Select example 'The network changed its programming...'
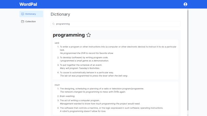 point(93,92)
